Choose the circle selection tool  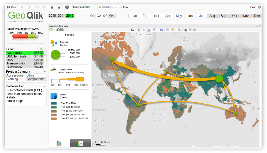coord(161,30)
